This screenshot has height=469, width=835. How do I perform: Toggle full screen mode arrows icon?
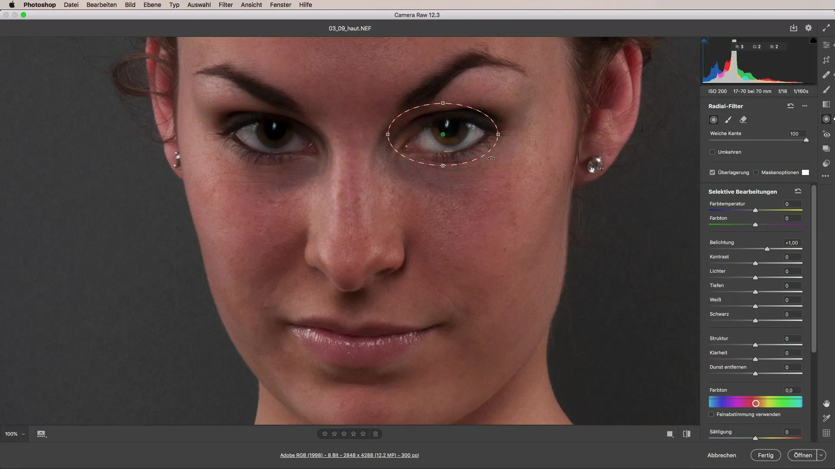tap(826, 28)
